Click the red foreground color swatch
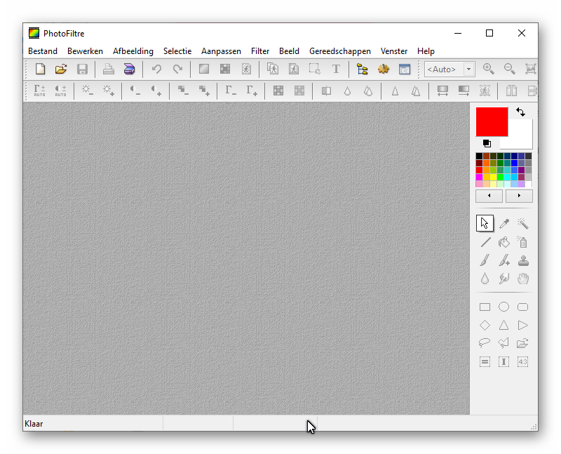Viewport: 561px width, 454px height. pyautogui.click(x=492, y=121)
